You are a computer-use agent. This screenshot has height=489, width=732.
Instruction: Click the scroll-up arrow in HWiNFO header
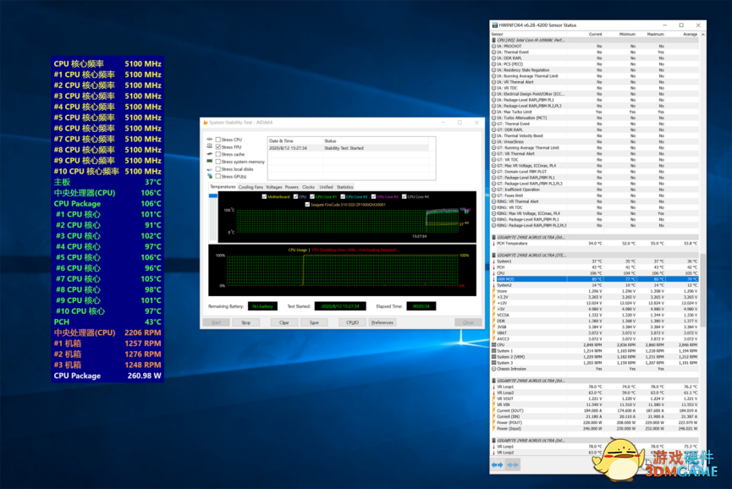702,35
